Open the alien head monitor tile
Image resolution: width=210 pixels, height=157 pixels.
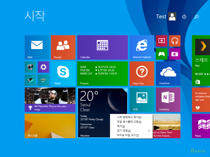click(x=30, y=67)
